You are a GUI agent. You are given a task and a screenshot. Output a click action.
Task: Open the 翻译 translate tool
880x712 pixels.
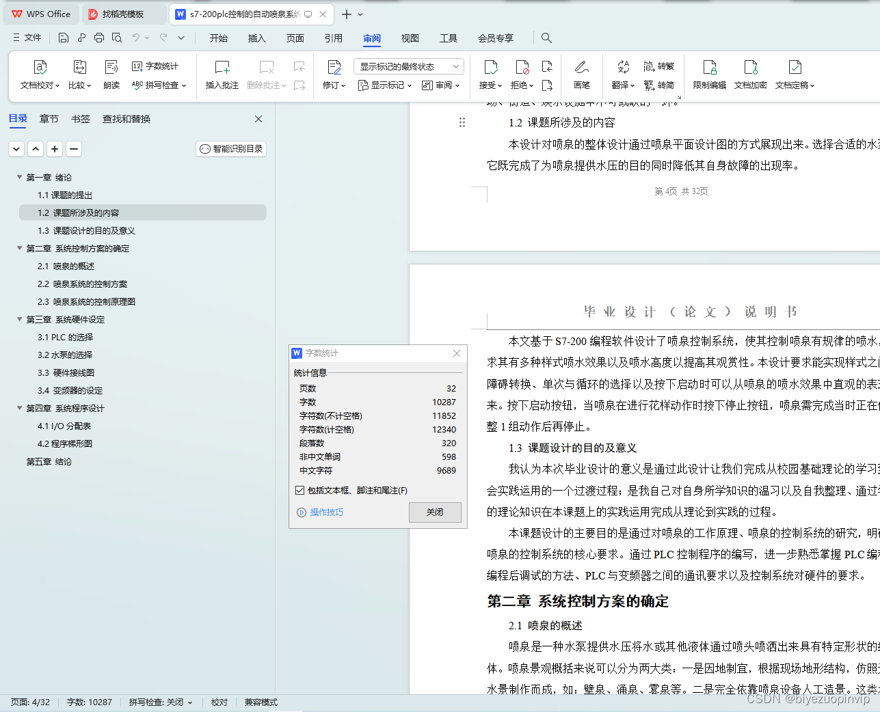623,75
